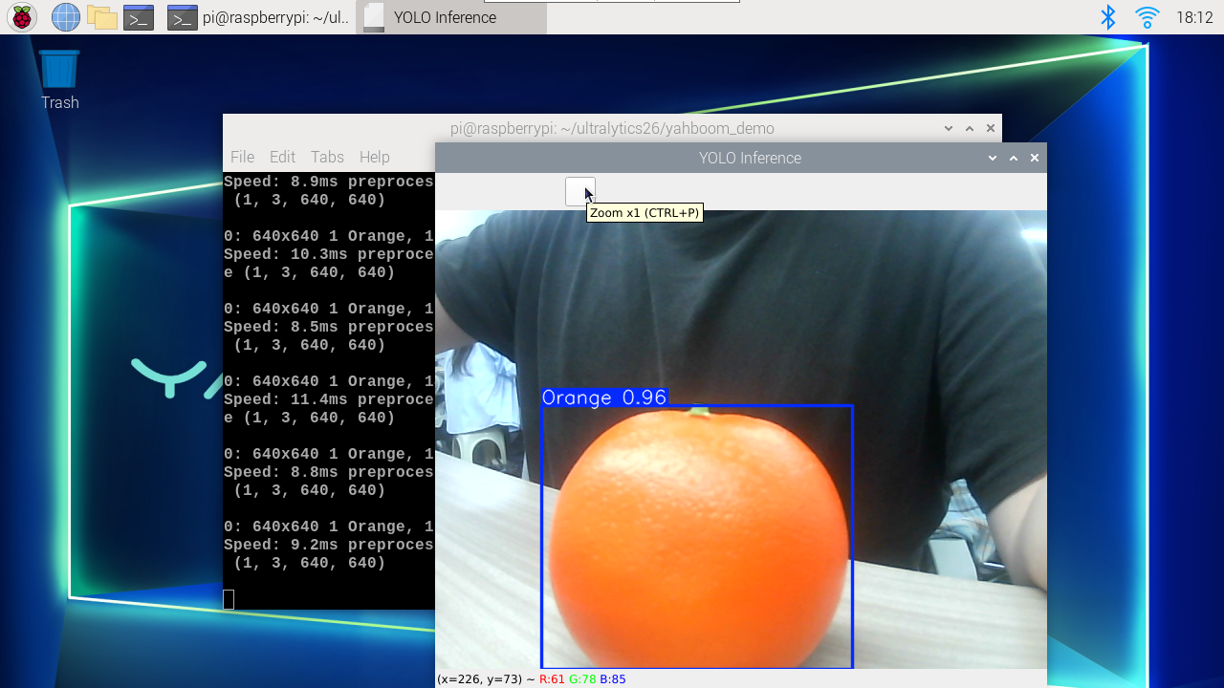Image resolution: width=1224 pixels, height=688 pixels.
Task: Launch Terminal from the panel launcher
Action: [139, 17]
